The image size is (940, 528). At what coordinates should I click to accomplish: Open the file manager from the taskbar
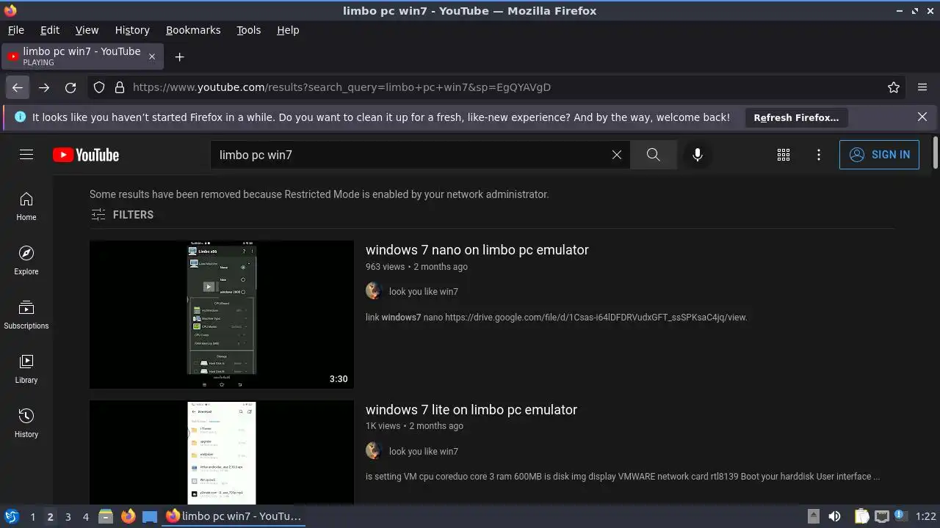[106, 516]
